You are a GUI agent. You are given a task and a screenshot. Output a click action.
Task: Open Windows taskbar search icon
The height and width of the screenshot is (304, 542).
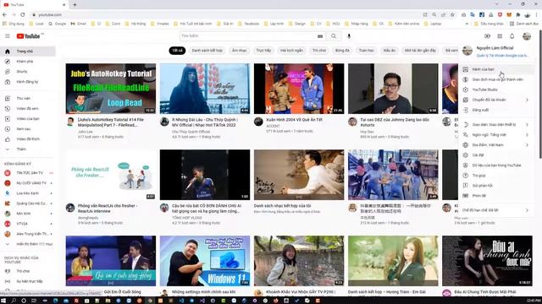click(x=14, y=301)
